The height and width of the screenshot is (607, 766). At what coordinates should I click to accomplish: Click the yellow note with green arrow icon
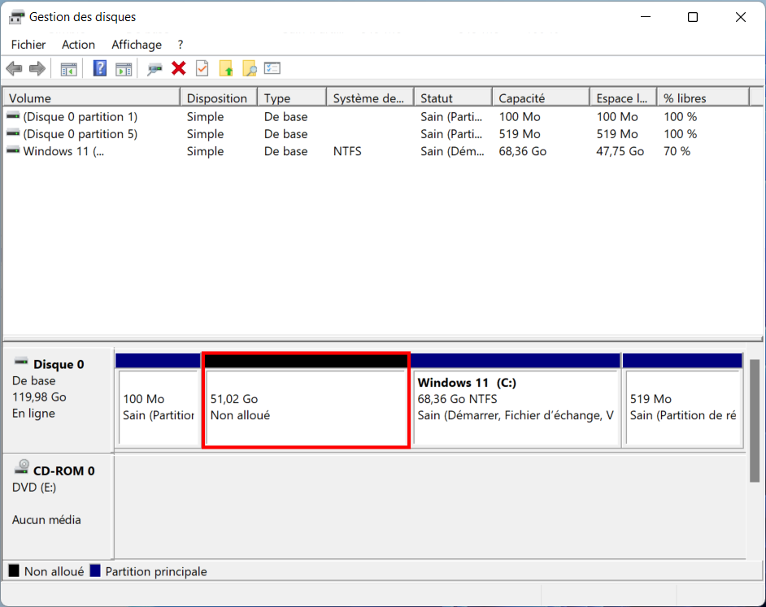[x=226, y=68]
